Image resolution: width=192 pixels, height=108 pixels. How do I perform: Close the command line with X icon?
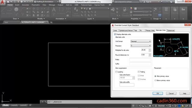tap(42, 102)
